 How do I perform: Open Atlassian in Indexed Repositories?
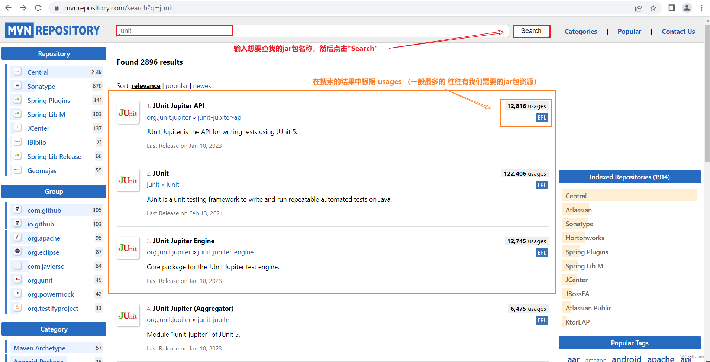[578, 210]
